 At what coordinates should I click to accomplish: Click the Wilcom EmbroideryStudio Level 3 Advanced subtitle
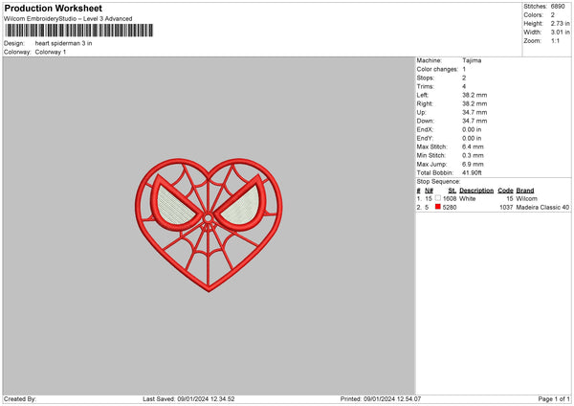(68, 19)
